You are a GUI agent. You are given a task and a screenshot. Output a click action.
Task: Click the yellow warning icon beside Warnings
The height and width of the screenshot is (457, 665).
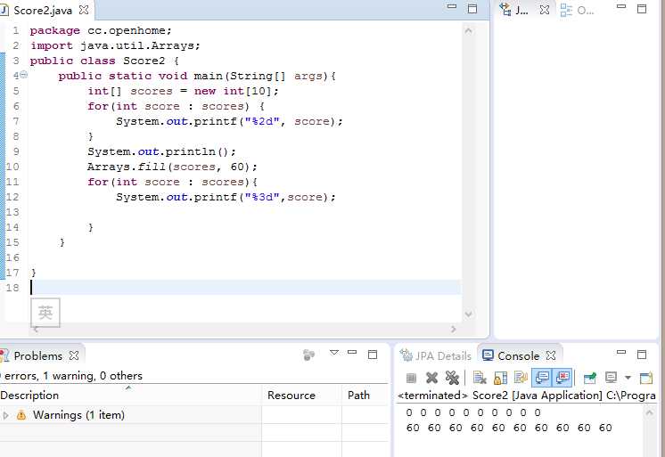pyautogui.click(x=21, y=415)
